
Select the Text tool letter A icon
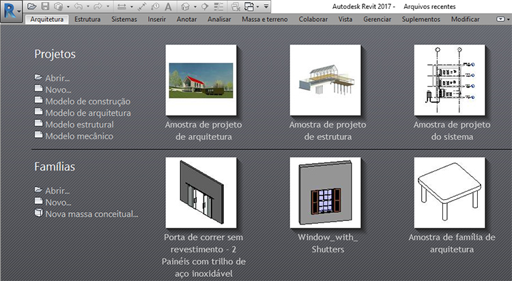click(168, 7)
